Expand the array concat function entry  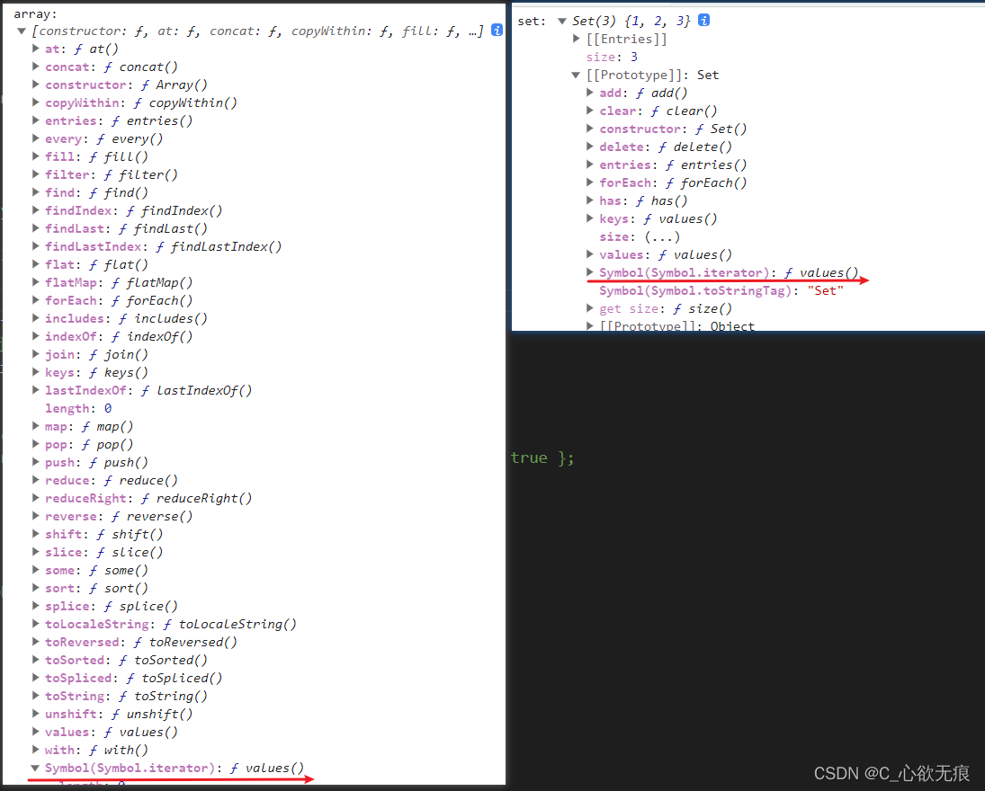(x=36, y=67)
